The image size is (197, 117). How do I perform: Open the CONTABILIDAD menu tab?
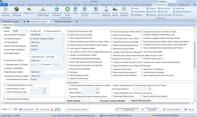pos(106,5)
